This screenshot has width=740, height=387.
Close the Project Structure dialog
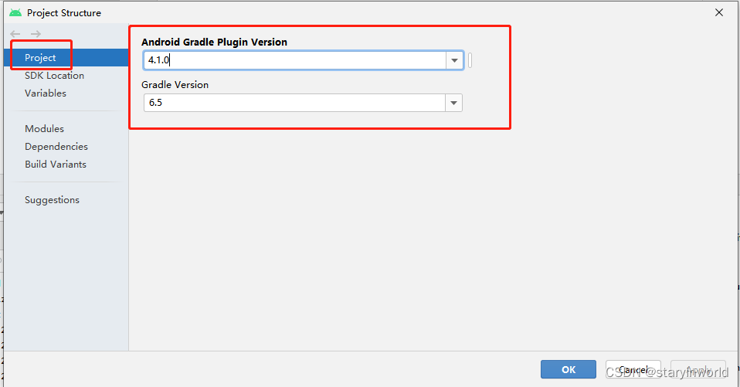(719, 12)
